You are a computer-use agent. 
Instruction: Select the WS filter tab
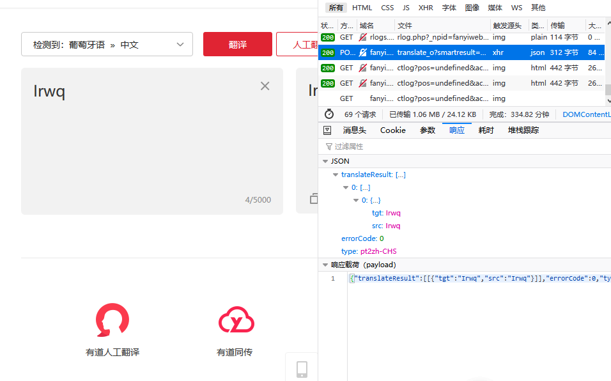(x=516, y=8)
